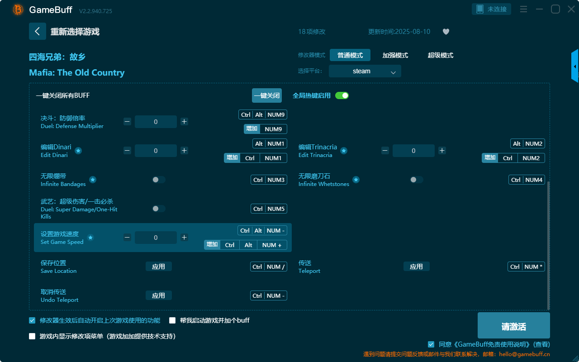Click the Ctrl Alt NUM9 hotkey box
Screen dimensions: 579x362
point(263,114)
